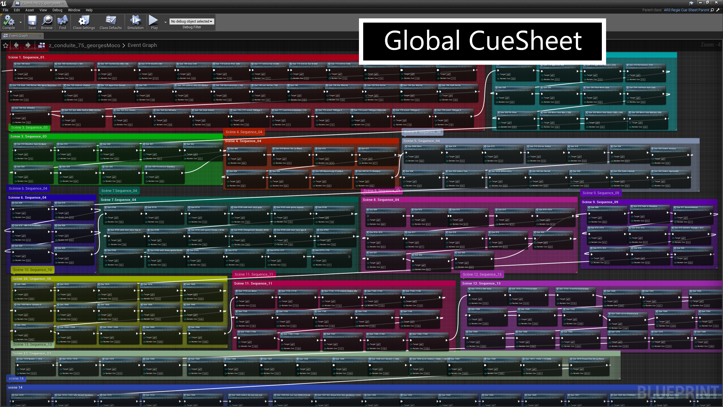Open the 'No debug object selected' dropdown
This screenshot has width=723, height=407.
pos(192,21)
